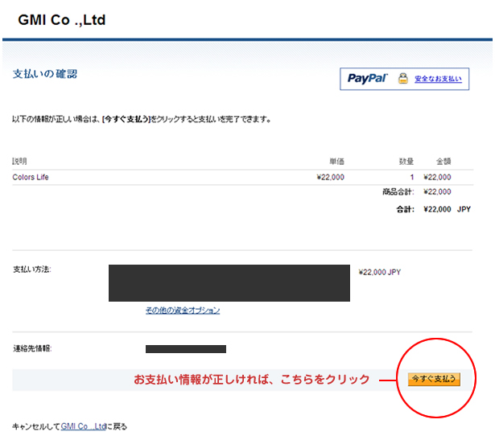Click the 説明 description column header
Image resolution: width=495 pixels, height=440 pixels.
point(19,162)
